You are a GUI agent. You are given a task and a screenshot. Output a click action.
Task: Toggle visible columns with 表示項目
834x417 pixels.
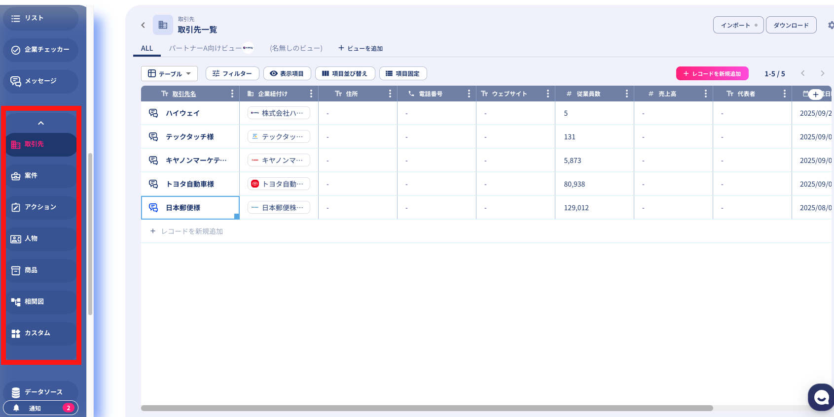(287, 74)
